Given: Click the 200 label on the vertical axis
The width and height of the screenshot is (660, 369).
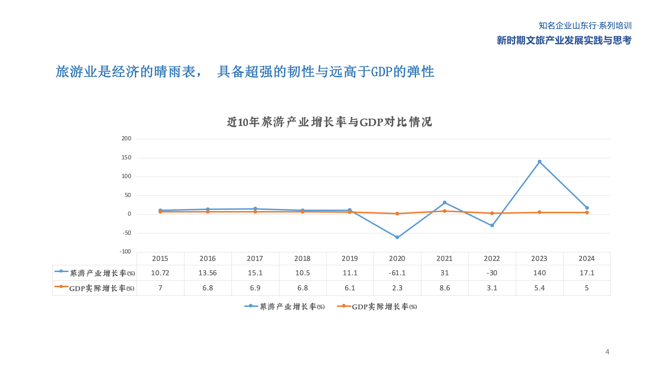Looking at the screenshot, I should pos(127,139).
